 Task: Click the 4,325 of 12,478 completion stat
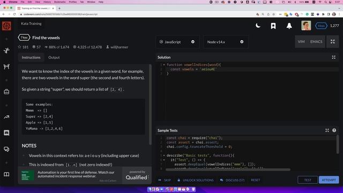pyautogui.click(x=87, y=47)
